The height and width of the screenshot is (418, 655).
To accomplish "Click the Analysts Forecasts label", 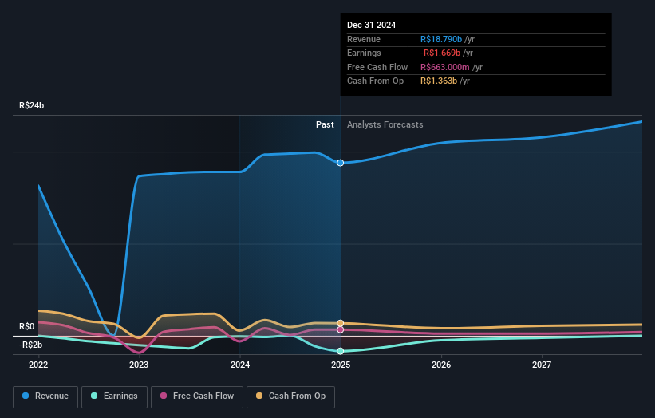I will 385,125.
